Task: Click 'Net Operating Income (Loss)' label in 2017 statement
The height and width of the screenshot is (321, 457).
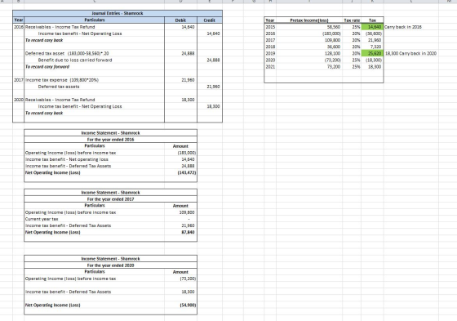Action: click(x=52, y=232)
